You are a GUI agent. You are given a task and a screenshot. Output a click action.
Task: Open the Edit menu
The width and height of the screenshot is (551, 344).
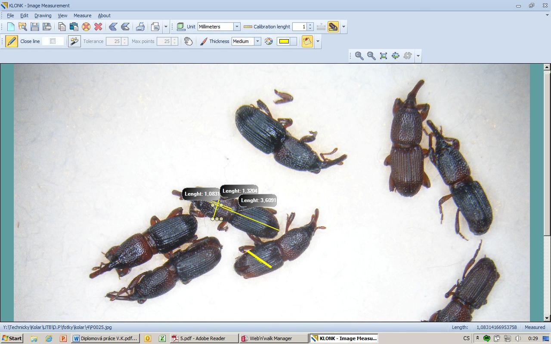24,15
